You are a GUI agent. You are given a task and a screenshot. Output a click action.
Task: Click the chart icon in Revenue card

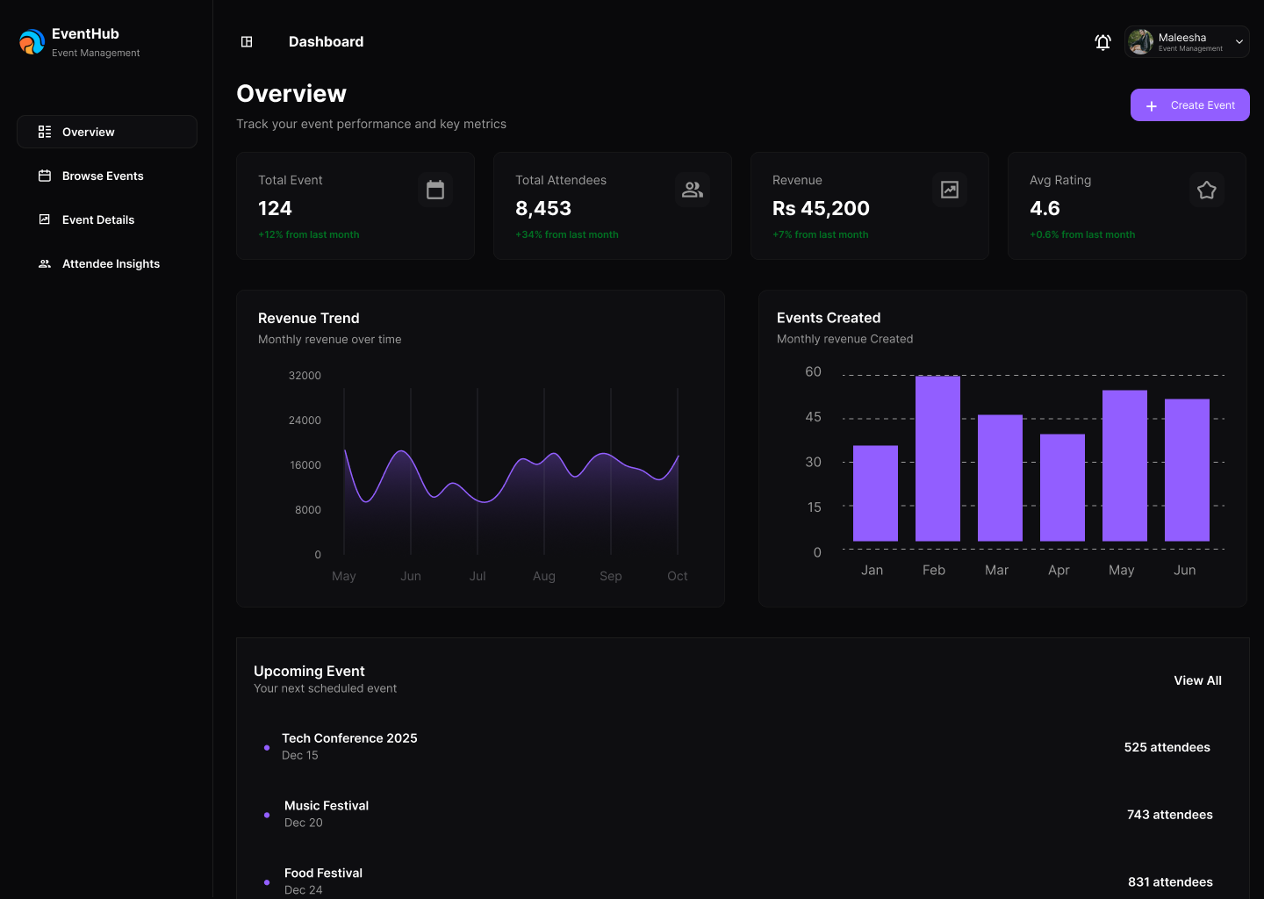[x=950, y=190]
